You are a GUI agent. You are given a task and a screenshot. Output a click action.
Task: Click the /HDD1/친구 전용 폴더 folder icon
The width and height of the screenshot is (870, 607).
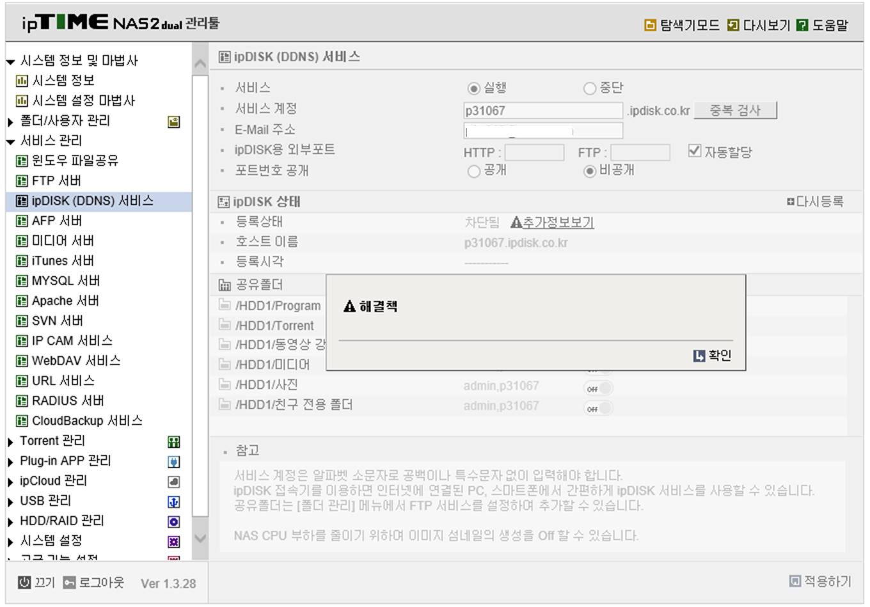coord(225,405)
